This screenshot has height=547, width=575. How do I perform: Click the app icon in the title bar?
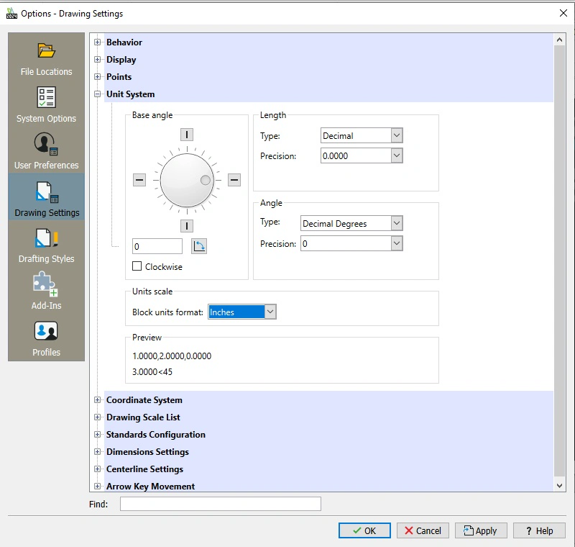[x=11, y=14]
